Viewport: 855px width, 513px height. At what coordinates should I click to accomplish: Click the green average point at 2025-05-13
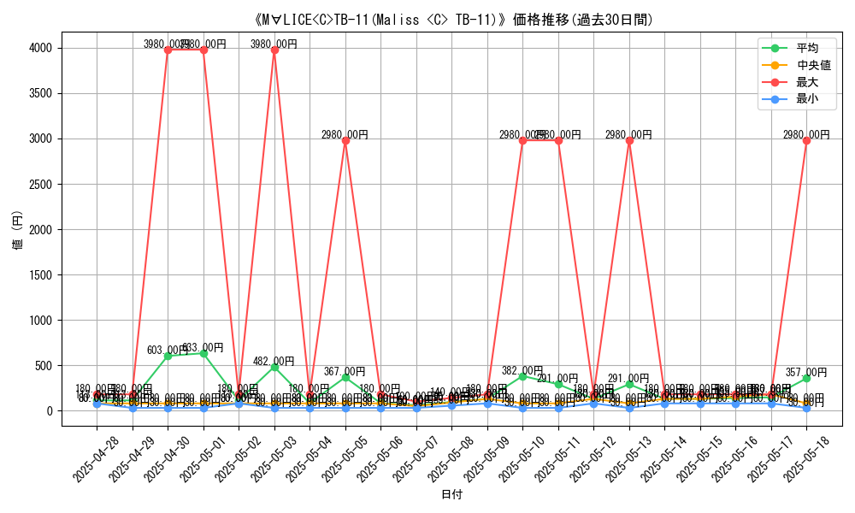tap(630, 385)
